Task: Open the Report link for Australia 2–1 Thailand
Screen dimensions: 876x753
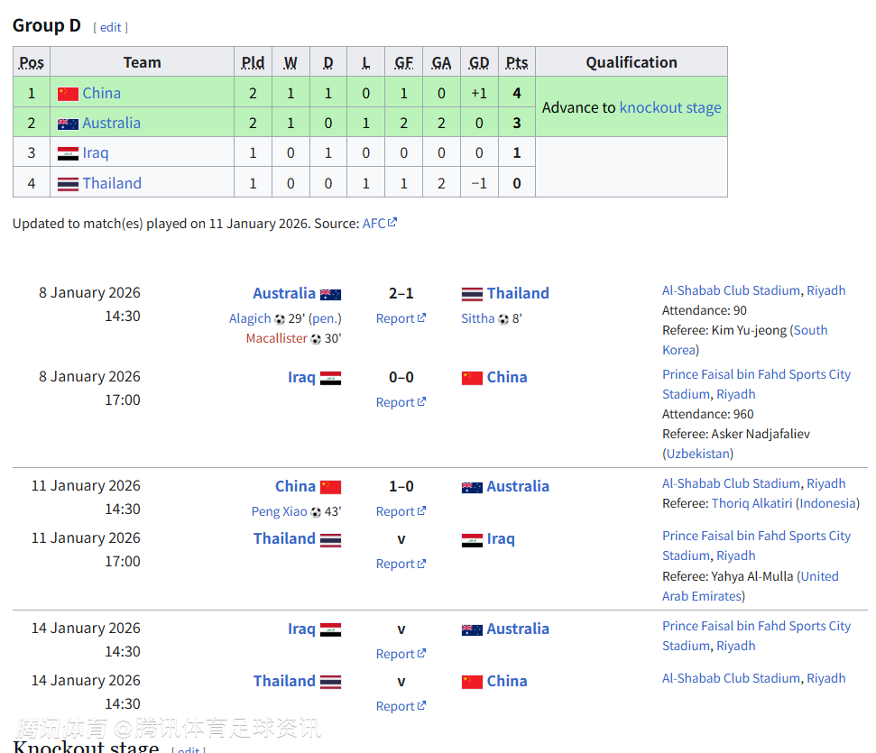Action: [x=395, y=318]
